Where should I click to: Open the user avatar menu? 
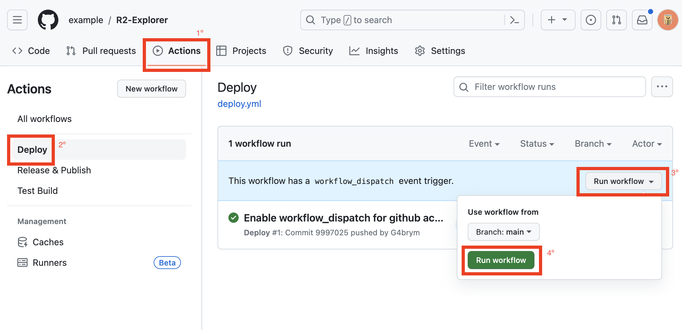point(668,20)
